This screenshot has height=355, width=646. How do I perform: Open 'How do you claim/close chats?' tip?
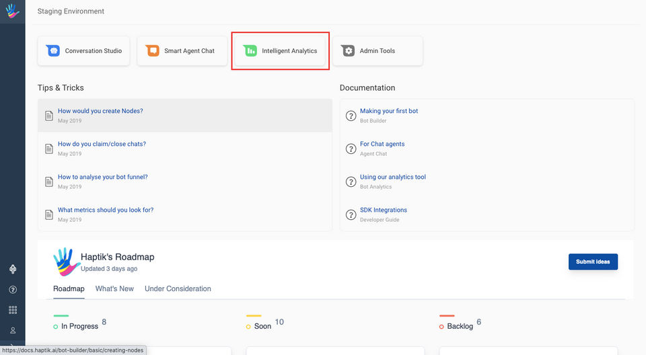pos(102,144)
